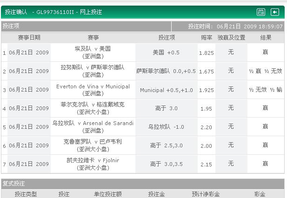Click the date in row 7

click(29, 164)
